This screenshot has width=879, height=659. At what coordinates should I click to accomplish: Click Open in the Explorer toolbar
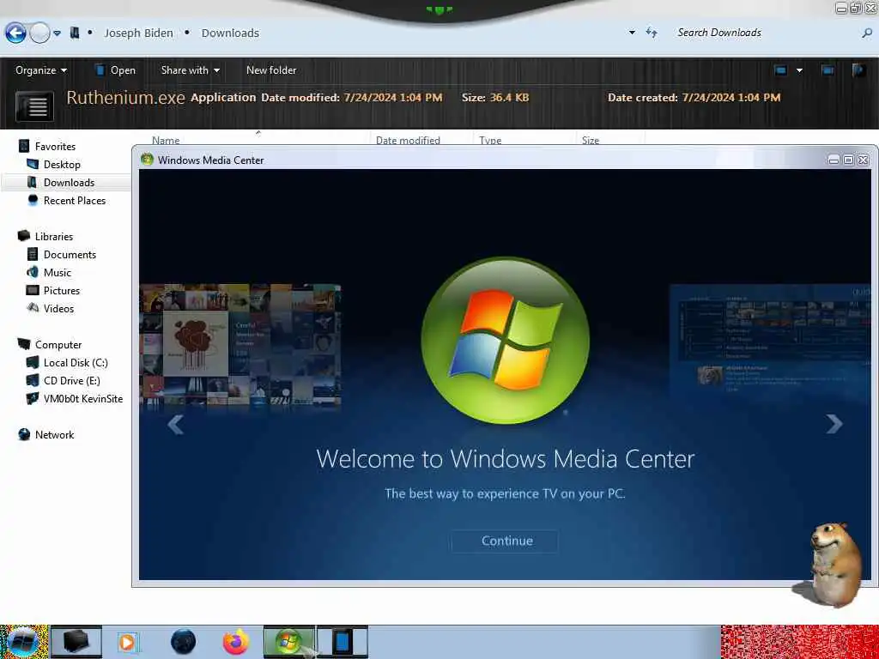[x=116, y=70]
